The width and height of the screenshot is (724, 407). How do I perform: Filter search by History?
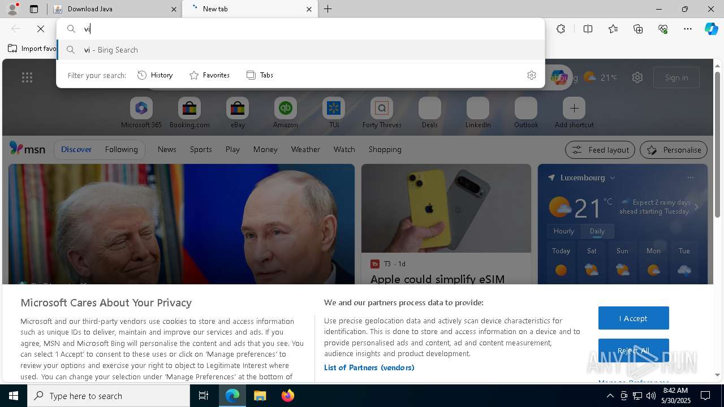(156, 75)
